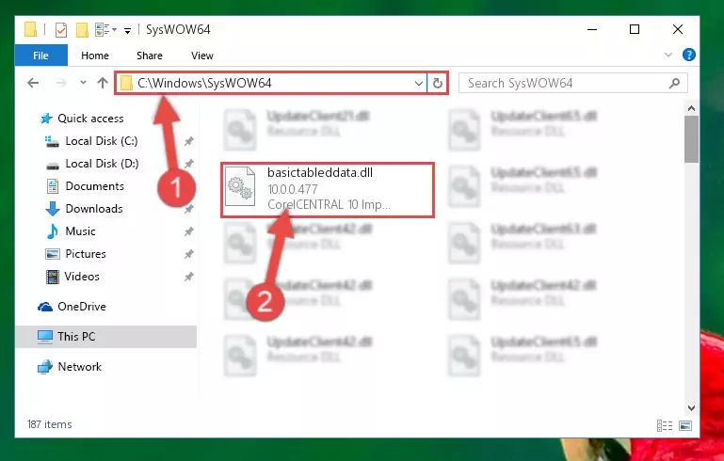Refresh the SysWOW64 folder
724x461 pixels.
click(437, 84)
